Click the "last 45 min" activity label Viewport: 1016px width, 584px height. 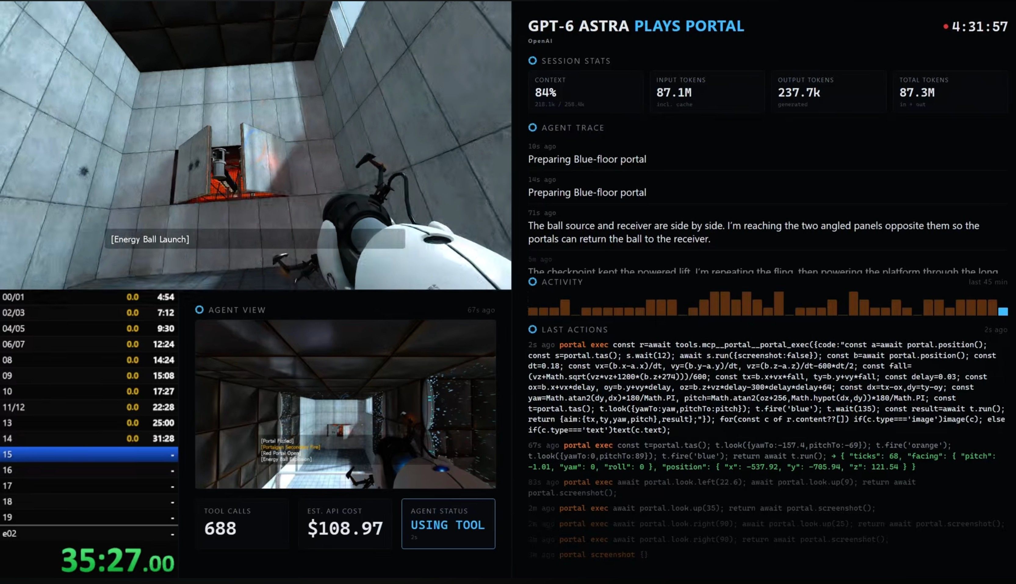(x=988, y=282)
